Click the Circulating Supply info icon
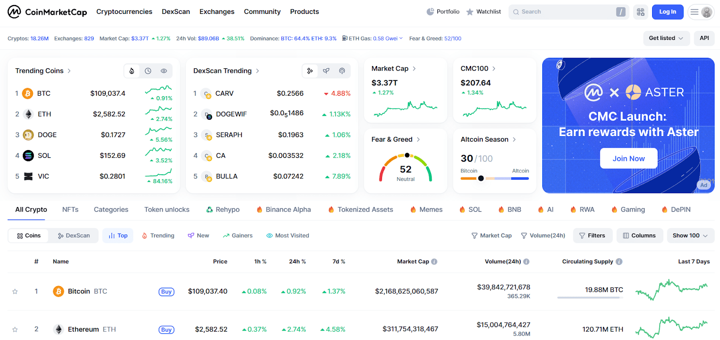The width and height of the screenshot is (720, 340). tap(619, 261)
